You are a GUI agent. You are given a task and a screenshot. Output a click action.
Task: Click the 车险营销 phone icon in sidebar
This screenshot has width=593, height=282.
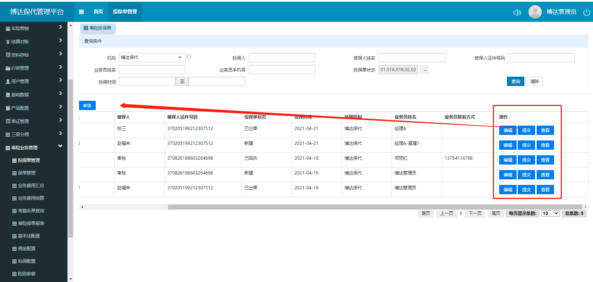coord(8,29)
